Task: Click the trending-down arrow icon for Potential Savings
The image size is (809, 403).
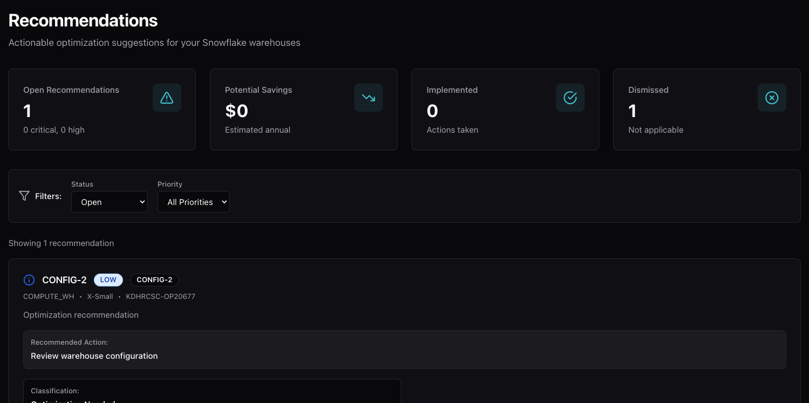Action: pos(368,98)
